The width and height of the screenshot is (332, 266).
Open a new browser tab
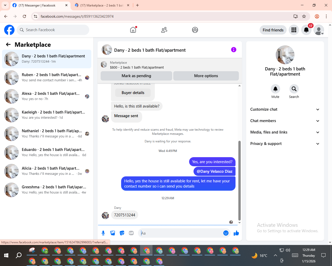(x=137, y=5)
